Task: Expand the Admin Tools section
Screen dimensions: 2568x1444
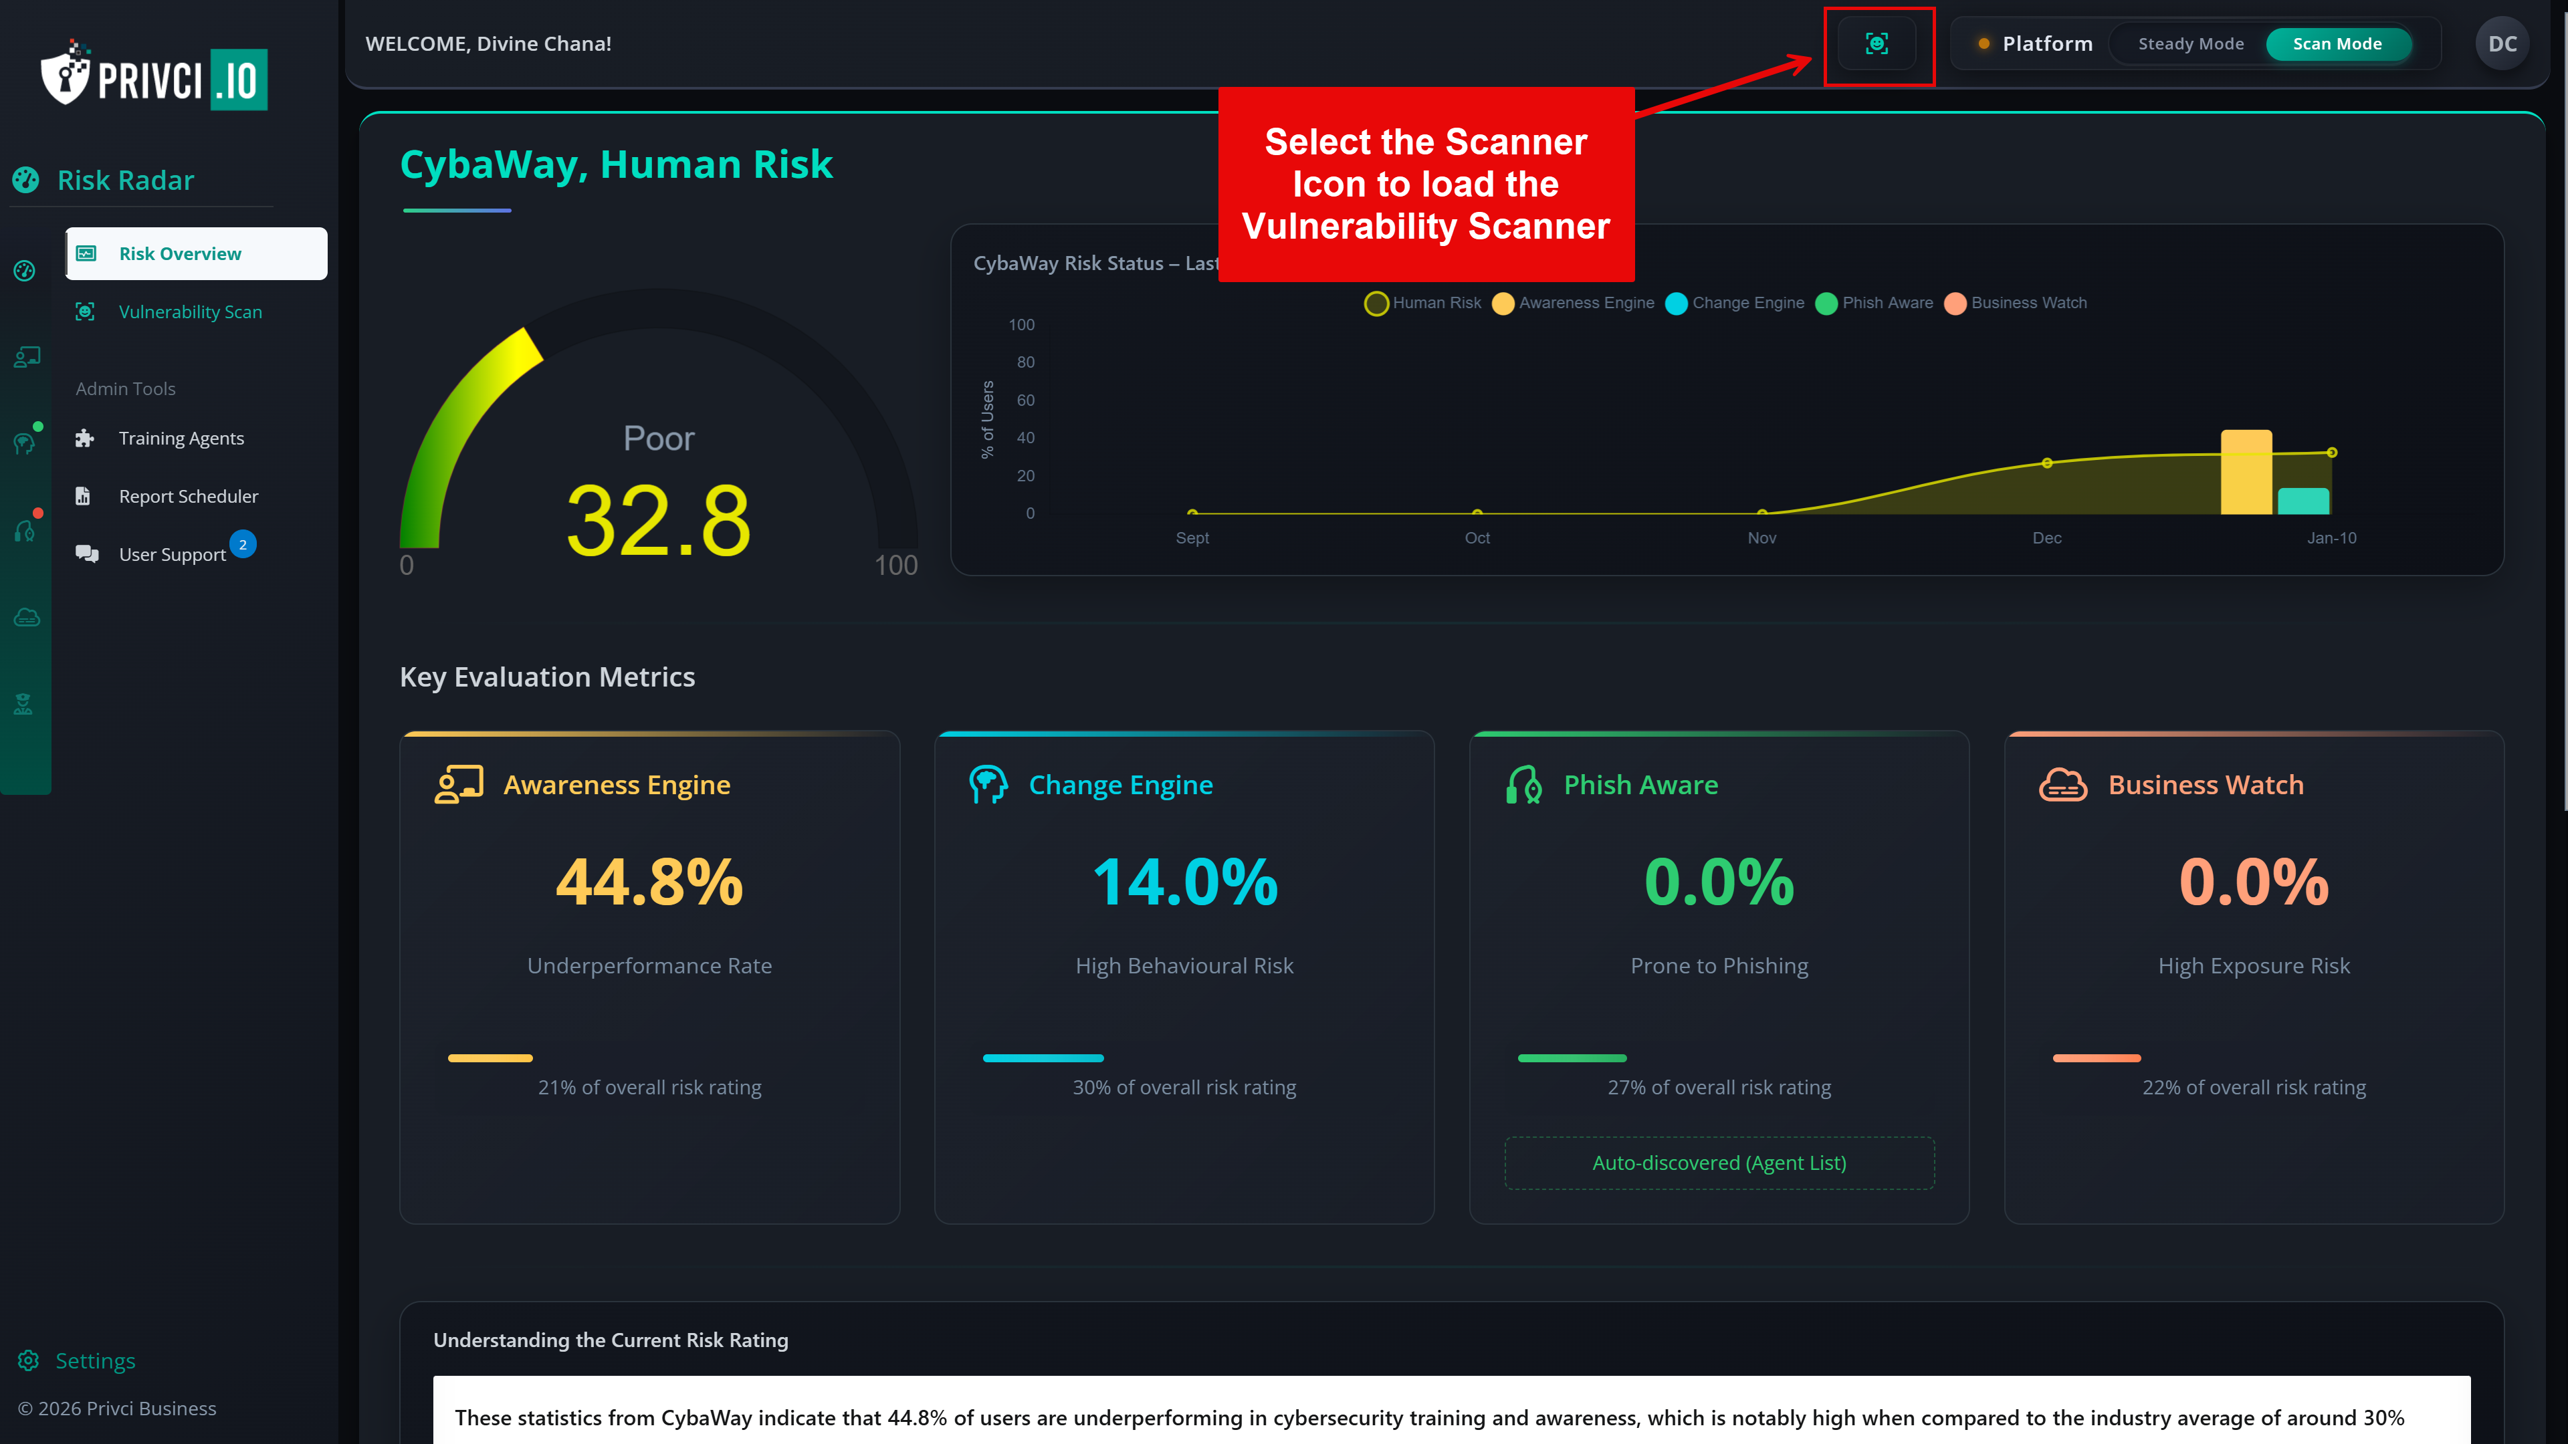Action: pyautogui.click(x=124, y=388)
